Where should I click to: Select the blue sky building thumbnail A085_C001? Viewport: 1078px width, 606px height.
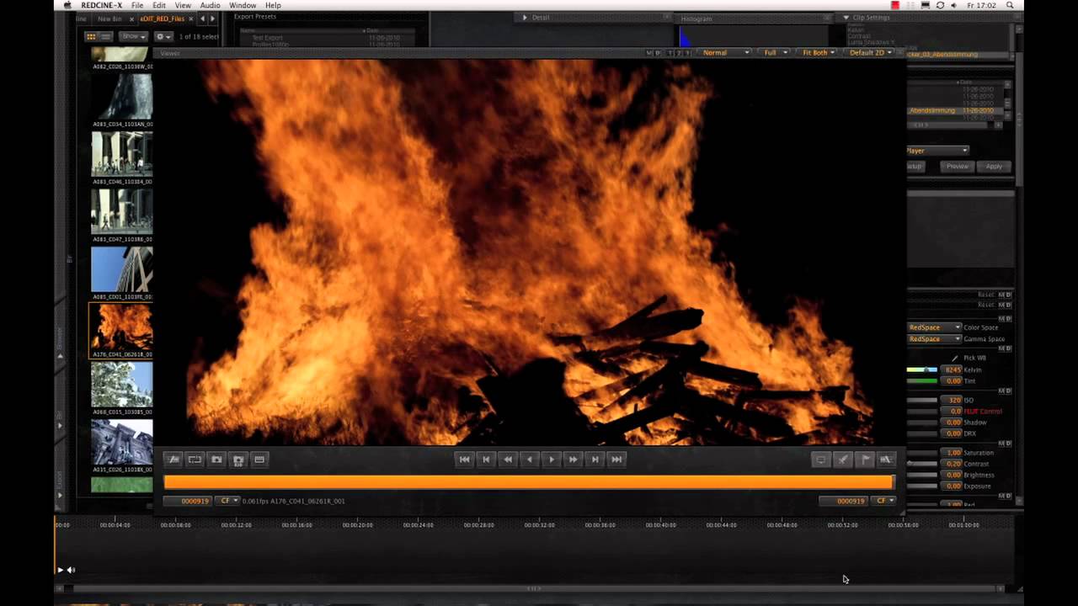point(122,269)
